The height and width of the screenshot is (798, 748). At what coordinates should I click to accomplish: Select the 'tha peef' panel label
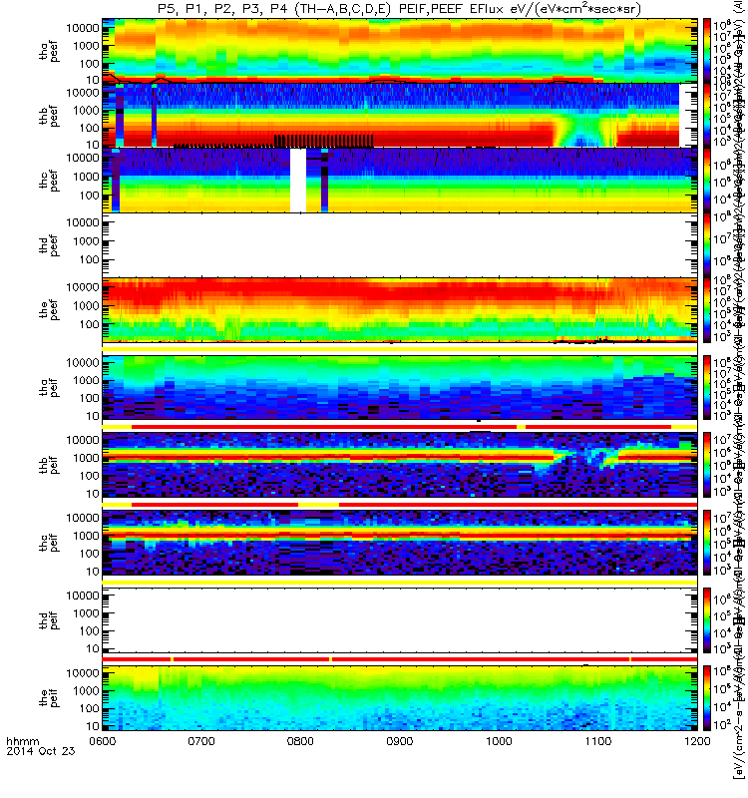point(49,52)
